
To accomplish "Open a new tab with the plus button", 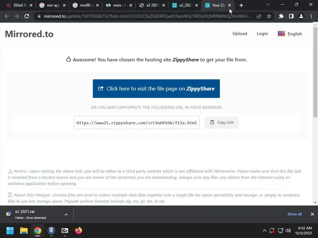I will point(241,5).
